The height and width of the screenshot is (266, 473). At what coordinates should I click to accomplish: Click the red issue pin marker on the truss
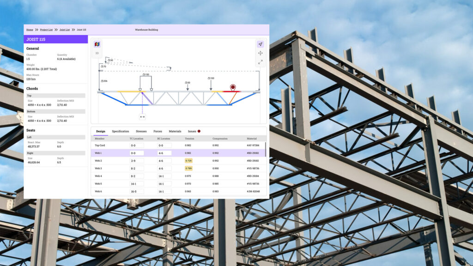[232, 87]
